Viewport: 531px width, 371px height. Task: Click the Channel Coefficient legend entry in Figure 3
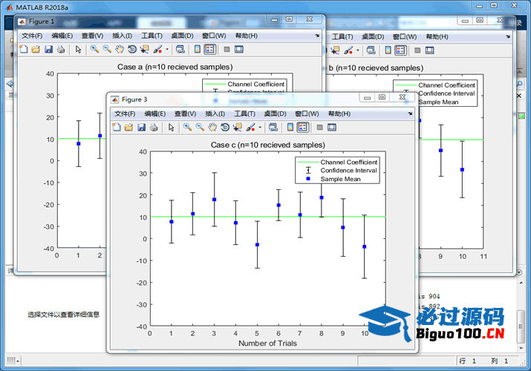348,162
